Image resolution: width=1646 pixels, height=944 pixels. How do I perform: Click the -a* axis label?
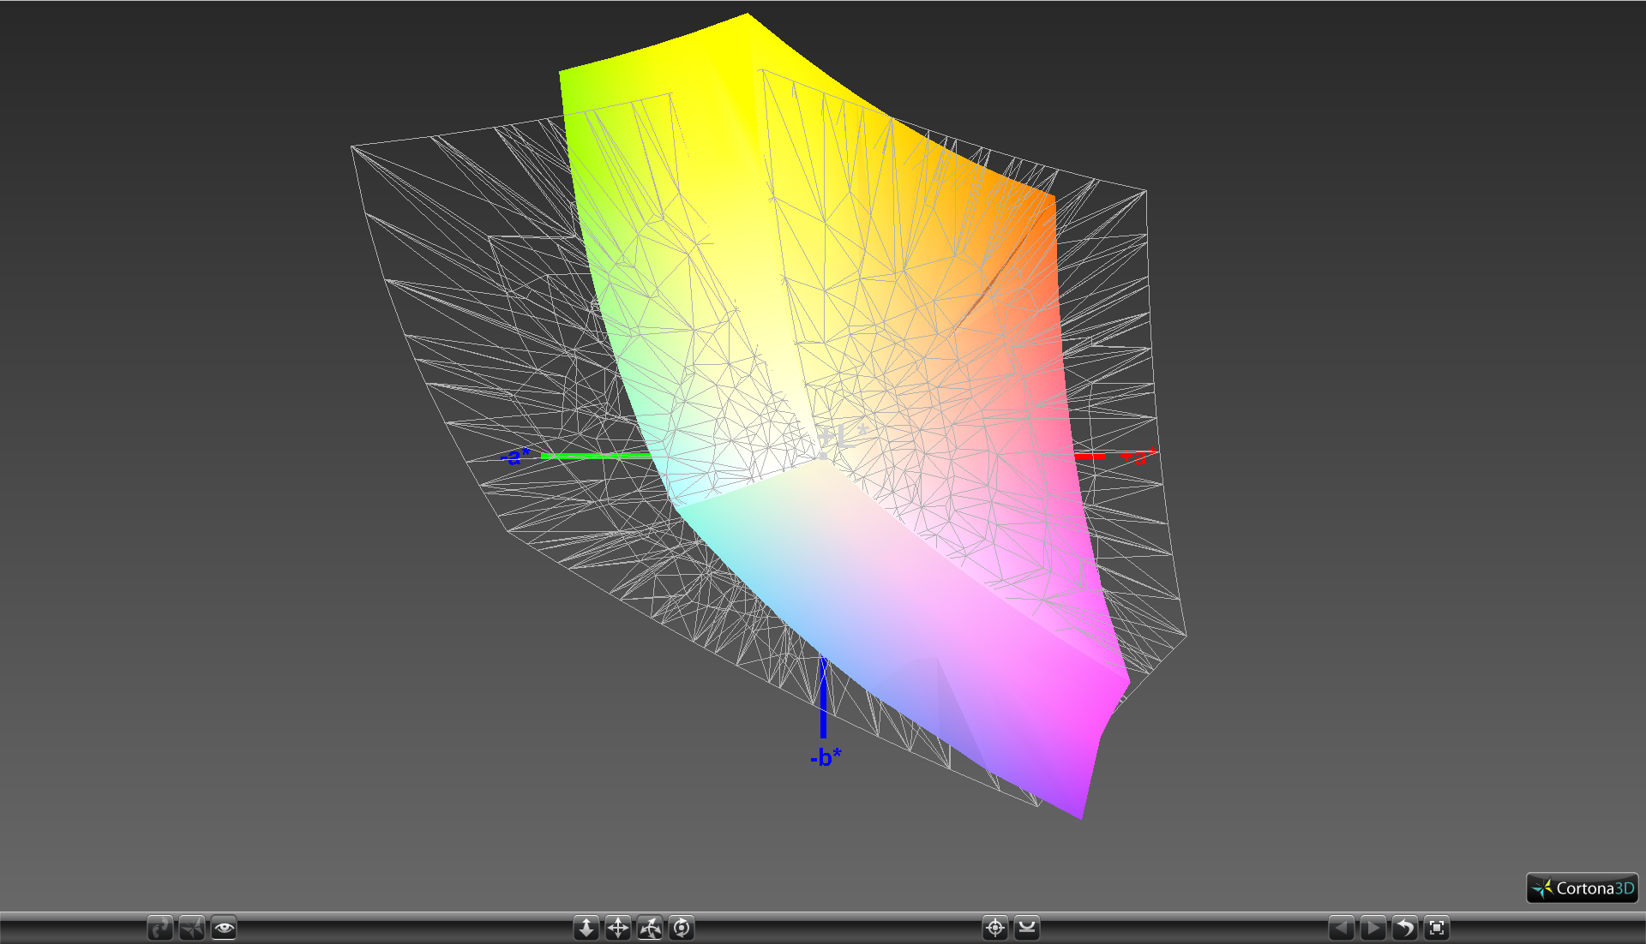515,457
